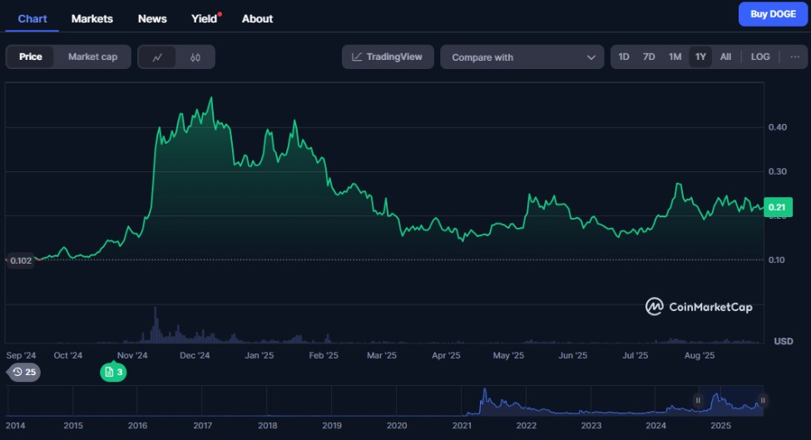Image resolution: width=811 pixels, height=440 pixels.
Task: Click the Aug '25 axis label
Action: (x=700, y=355)
